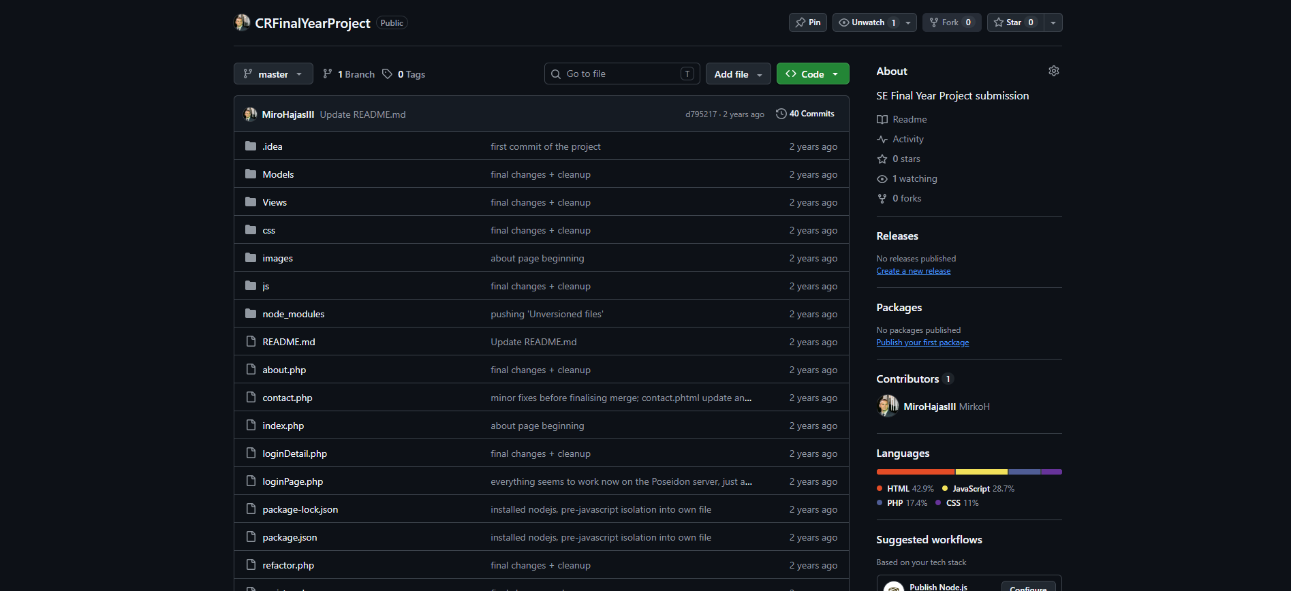
Task: Open the master branch dropdown
Action: pos(273,74)
